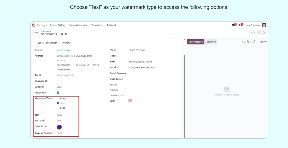Click the Odoo app logo icon

coord(34,25)
